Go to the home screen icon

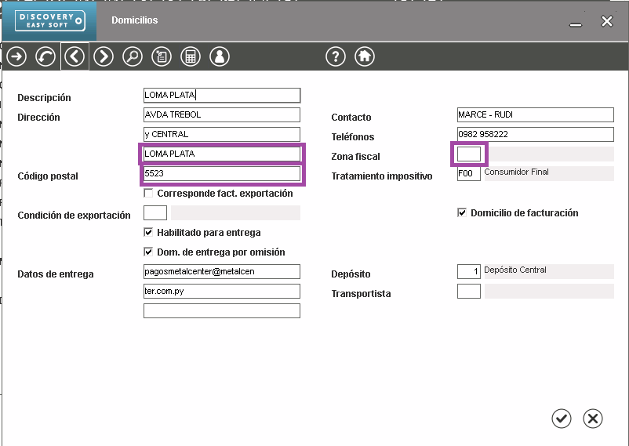pyautogui.click(x=364, y=56)
